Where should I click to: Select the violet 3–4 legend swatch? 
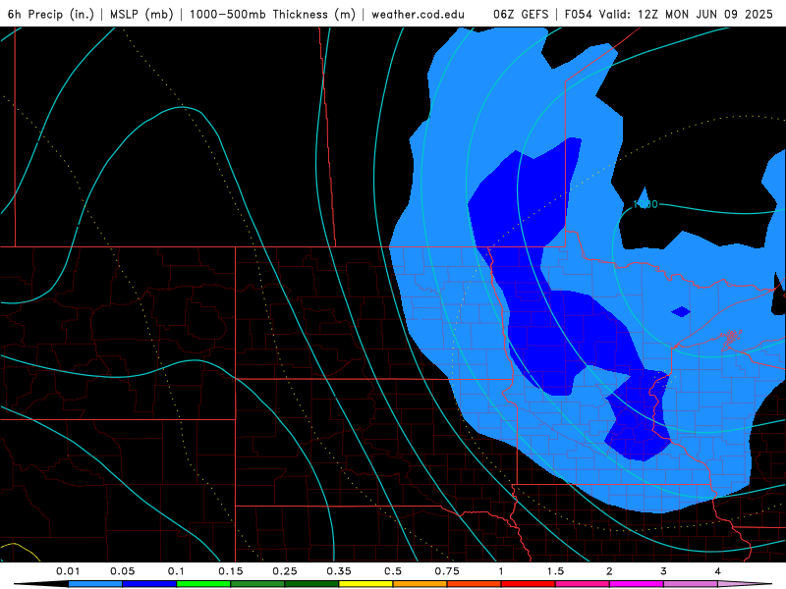[x=691, y=584]
